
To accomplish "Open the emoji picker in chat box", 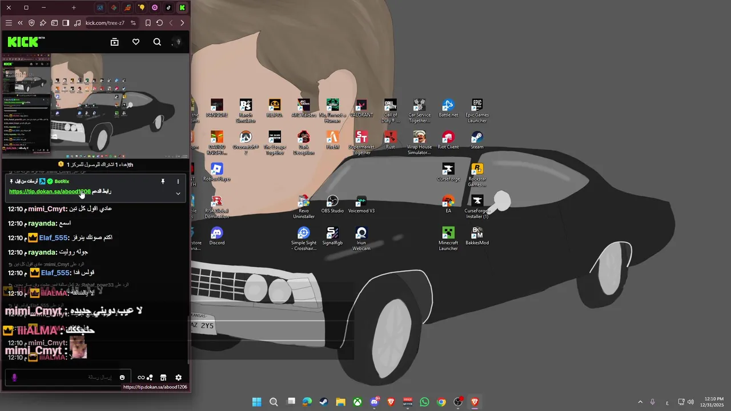I will pyautogui.click(x=122, y=377).
